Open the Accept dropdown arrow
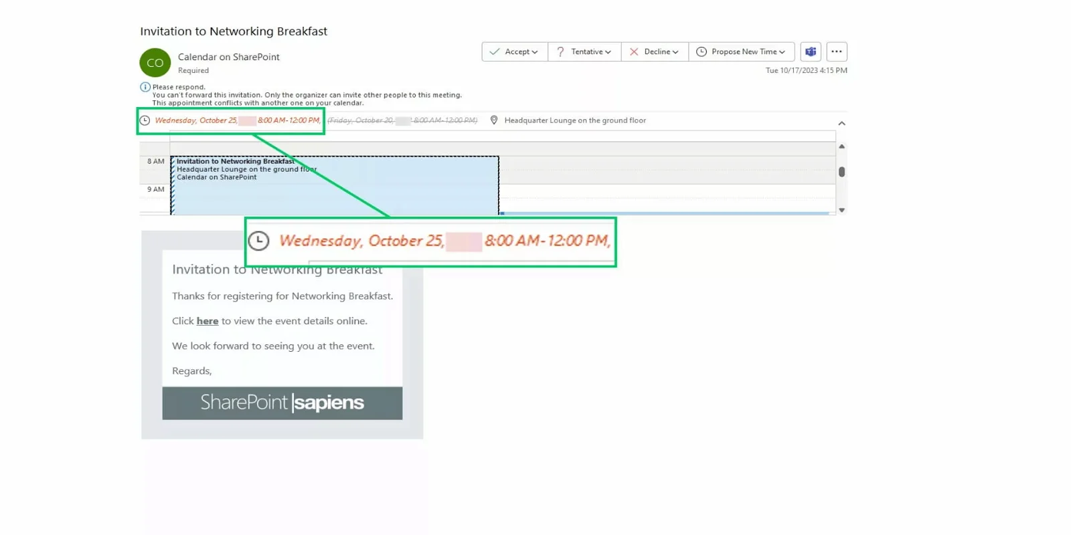The height and width of the screenshot is (535, 1071). click(535, 52)
